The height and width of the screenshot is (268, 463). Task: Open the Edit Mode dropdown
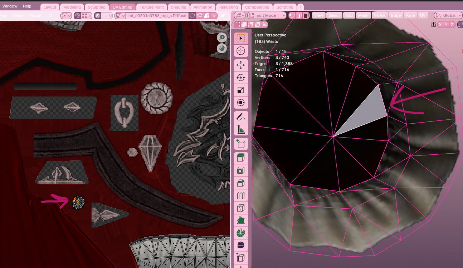tap(267, 15)
